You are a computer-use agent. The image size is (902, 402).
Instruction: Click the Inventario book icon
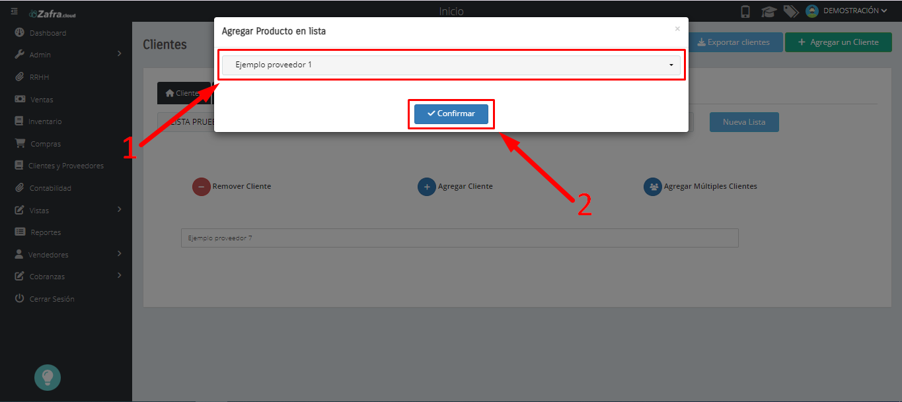click(x=19, y=121)
